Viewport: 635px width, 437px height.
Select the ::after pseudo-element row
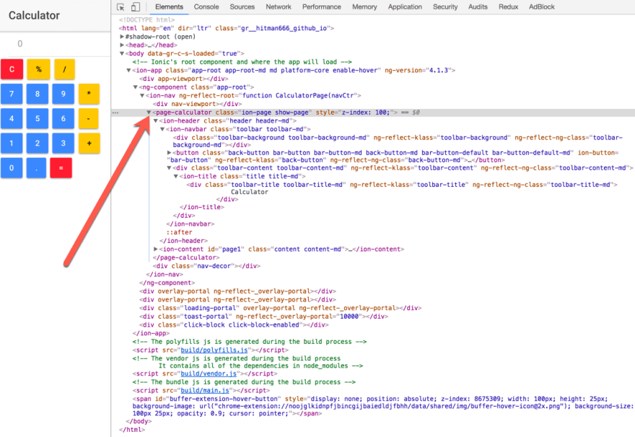180,232
